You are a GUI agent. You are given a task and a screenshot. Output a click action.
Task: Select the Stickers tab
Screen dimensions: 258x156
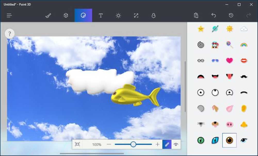pyautogui.click(x=83, y=15)
